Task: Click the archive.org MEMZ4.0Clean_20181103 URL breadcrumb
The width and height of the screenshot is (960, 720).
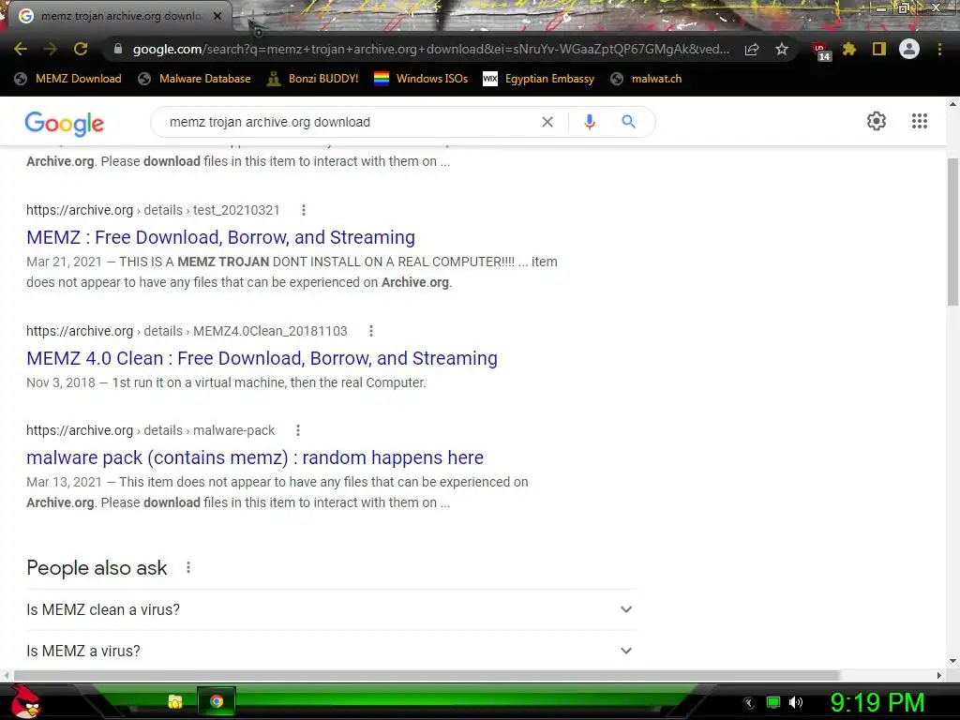Action: coord(187,331)
